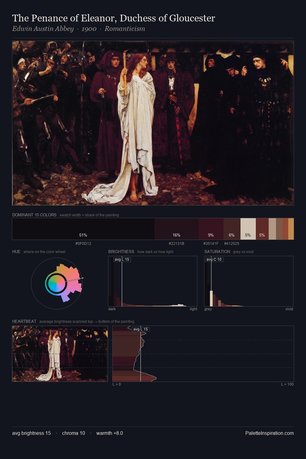The height and width of the screenshot is (459, 306).
Task: Click the 'L = 0' axis label
Action: (117, 384)
